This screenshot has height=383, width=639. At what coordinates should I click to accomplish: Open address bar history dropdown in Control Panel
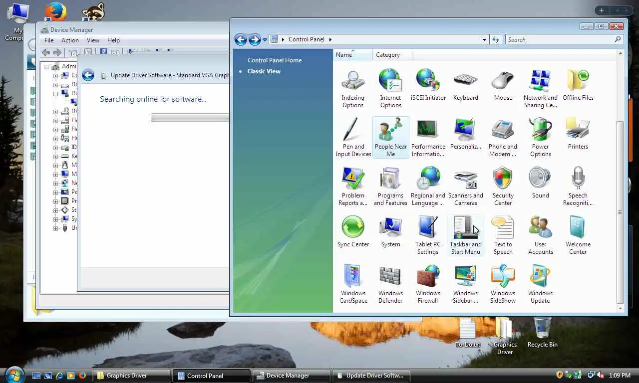484,39
